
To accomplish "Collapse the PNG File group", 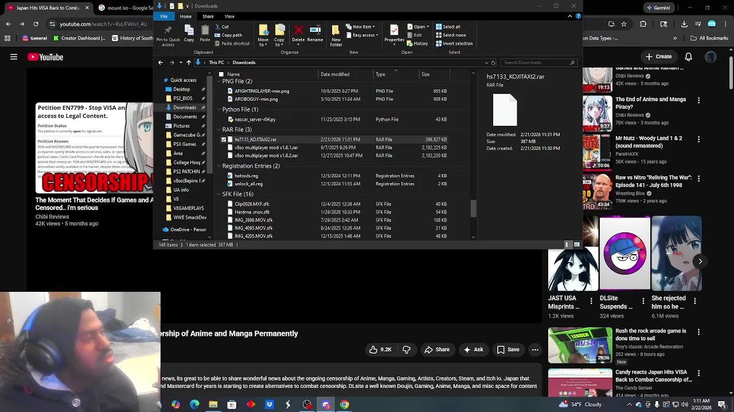I will (x=218, y=81).
